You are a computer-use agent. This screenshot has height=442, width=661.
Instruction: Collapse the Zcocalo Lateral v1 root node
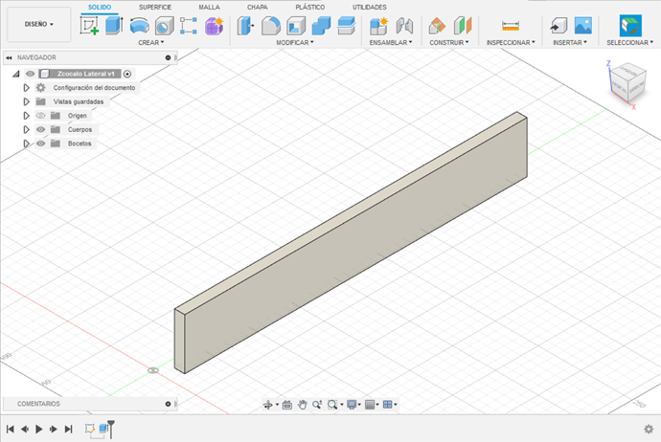pos(16,74)
